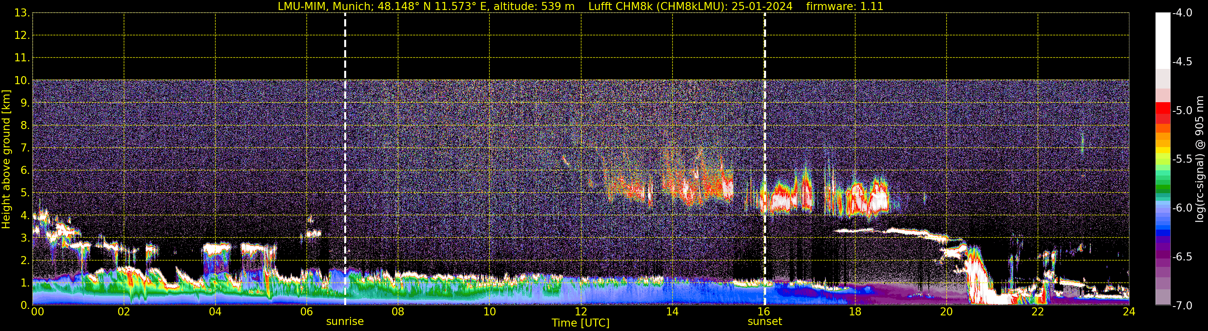Screen dimensions: 1208x331
Task: Click the "06" time axis tick label
Action: click(307, 312)
